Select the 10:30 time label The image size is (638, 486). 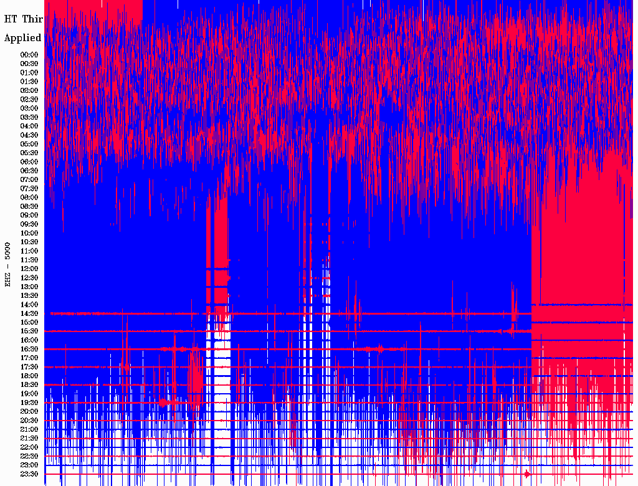tap(29, 242)
